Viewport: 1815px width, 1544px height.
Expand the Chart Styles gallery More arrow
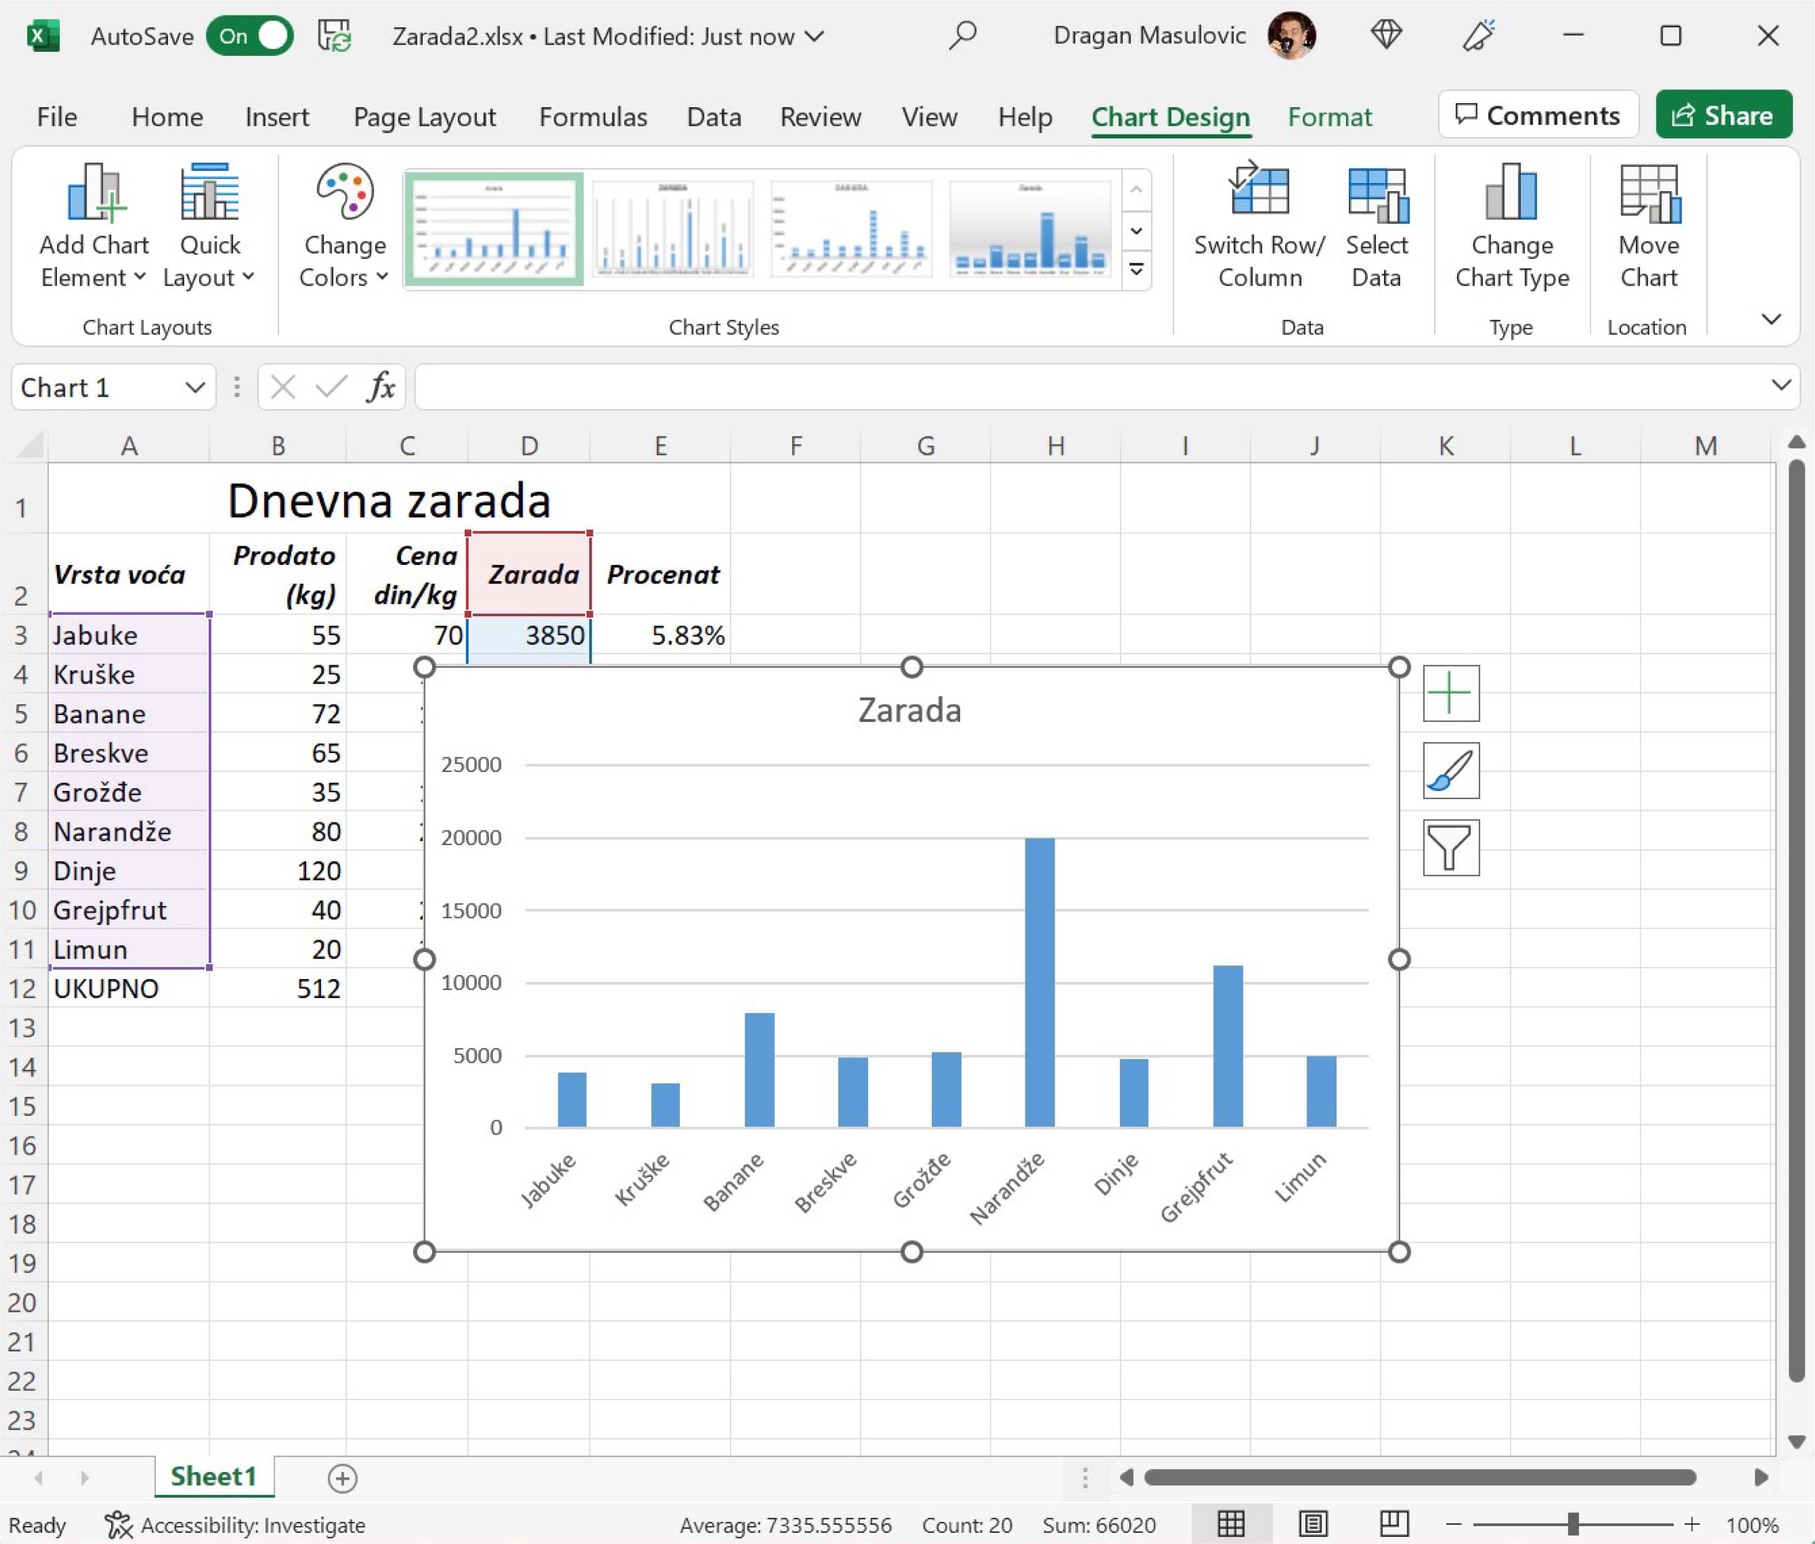1136,270
